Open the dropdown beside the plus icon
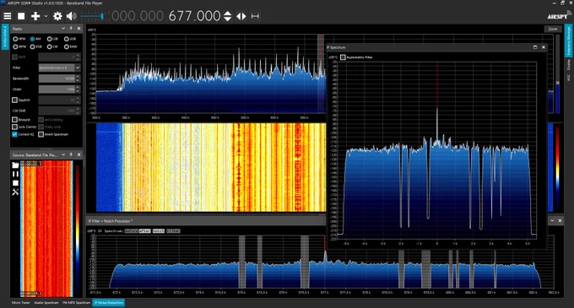Image resolution: width=574 pixels, height=308 pixels. [46, 16]
